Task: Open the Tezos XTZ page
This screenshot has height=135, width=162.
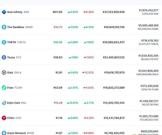Action: pos(14,57)
